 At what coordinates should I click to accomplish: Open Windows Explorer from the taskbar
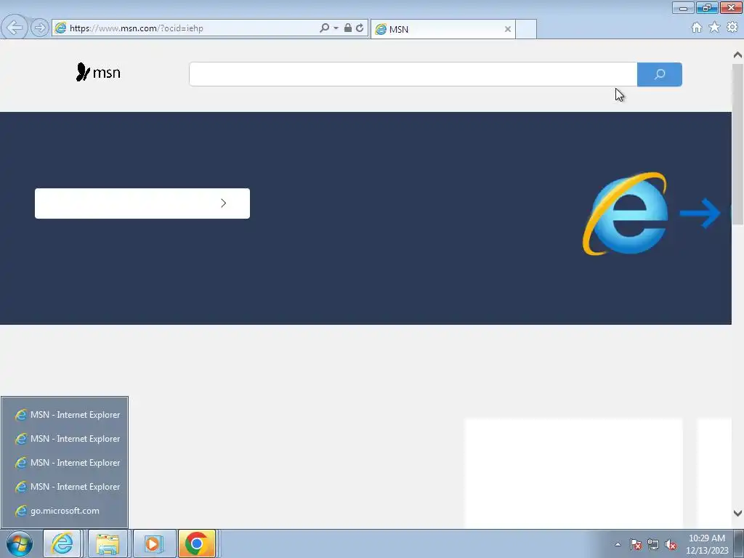click(x=108, y=543)
